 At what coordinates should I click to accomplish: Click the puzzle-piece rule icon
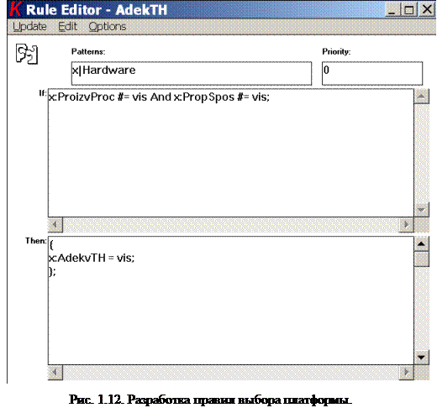[27, 54]
